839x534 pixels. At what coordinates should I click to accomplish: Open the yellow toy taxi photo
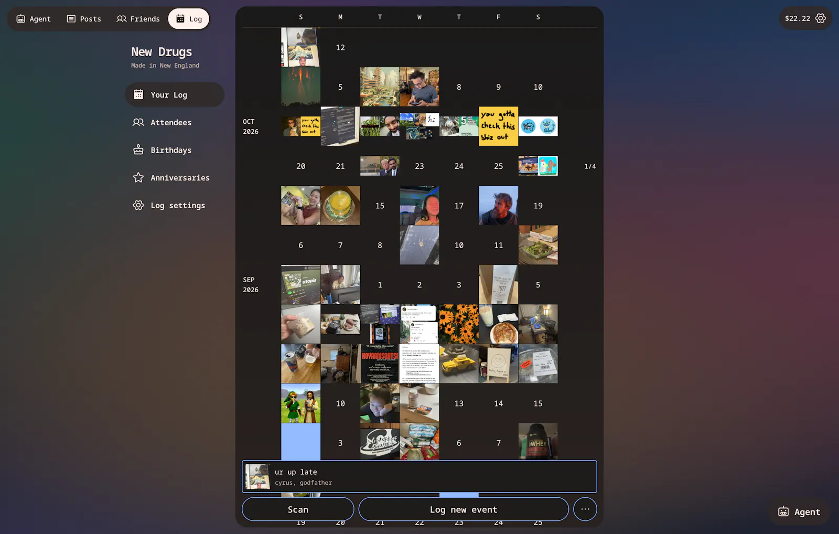click(x=459, y=364)
